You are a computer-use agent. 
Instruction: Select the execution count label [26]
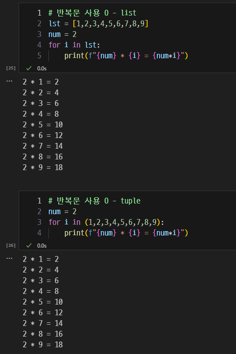(11, 245)
